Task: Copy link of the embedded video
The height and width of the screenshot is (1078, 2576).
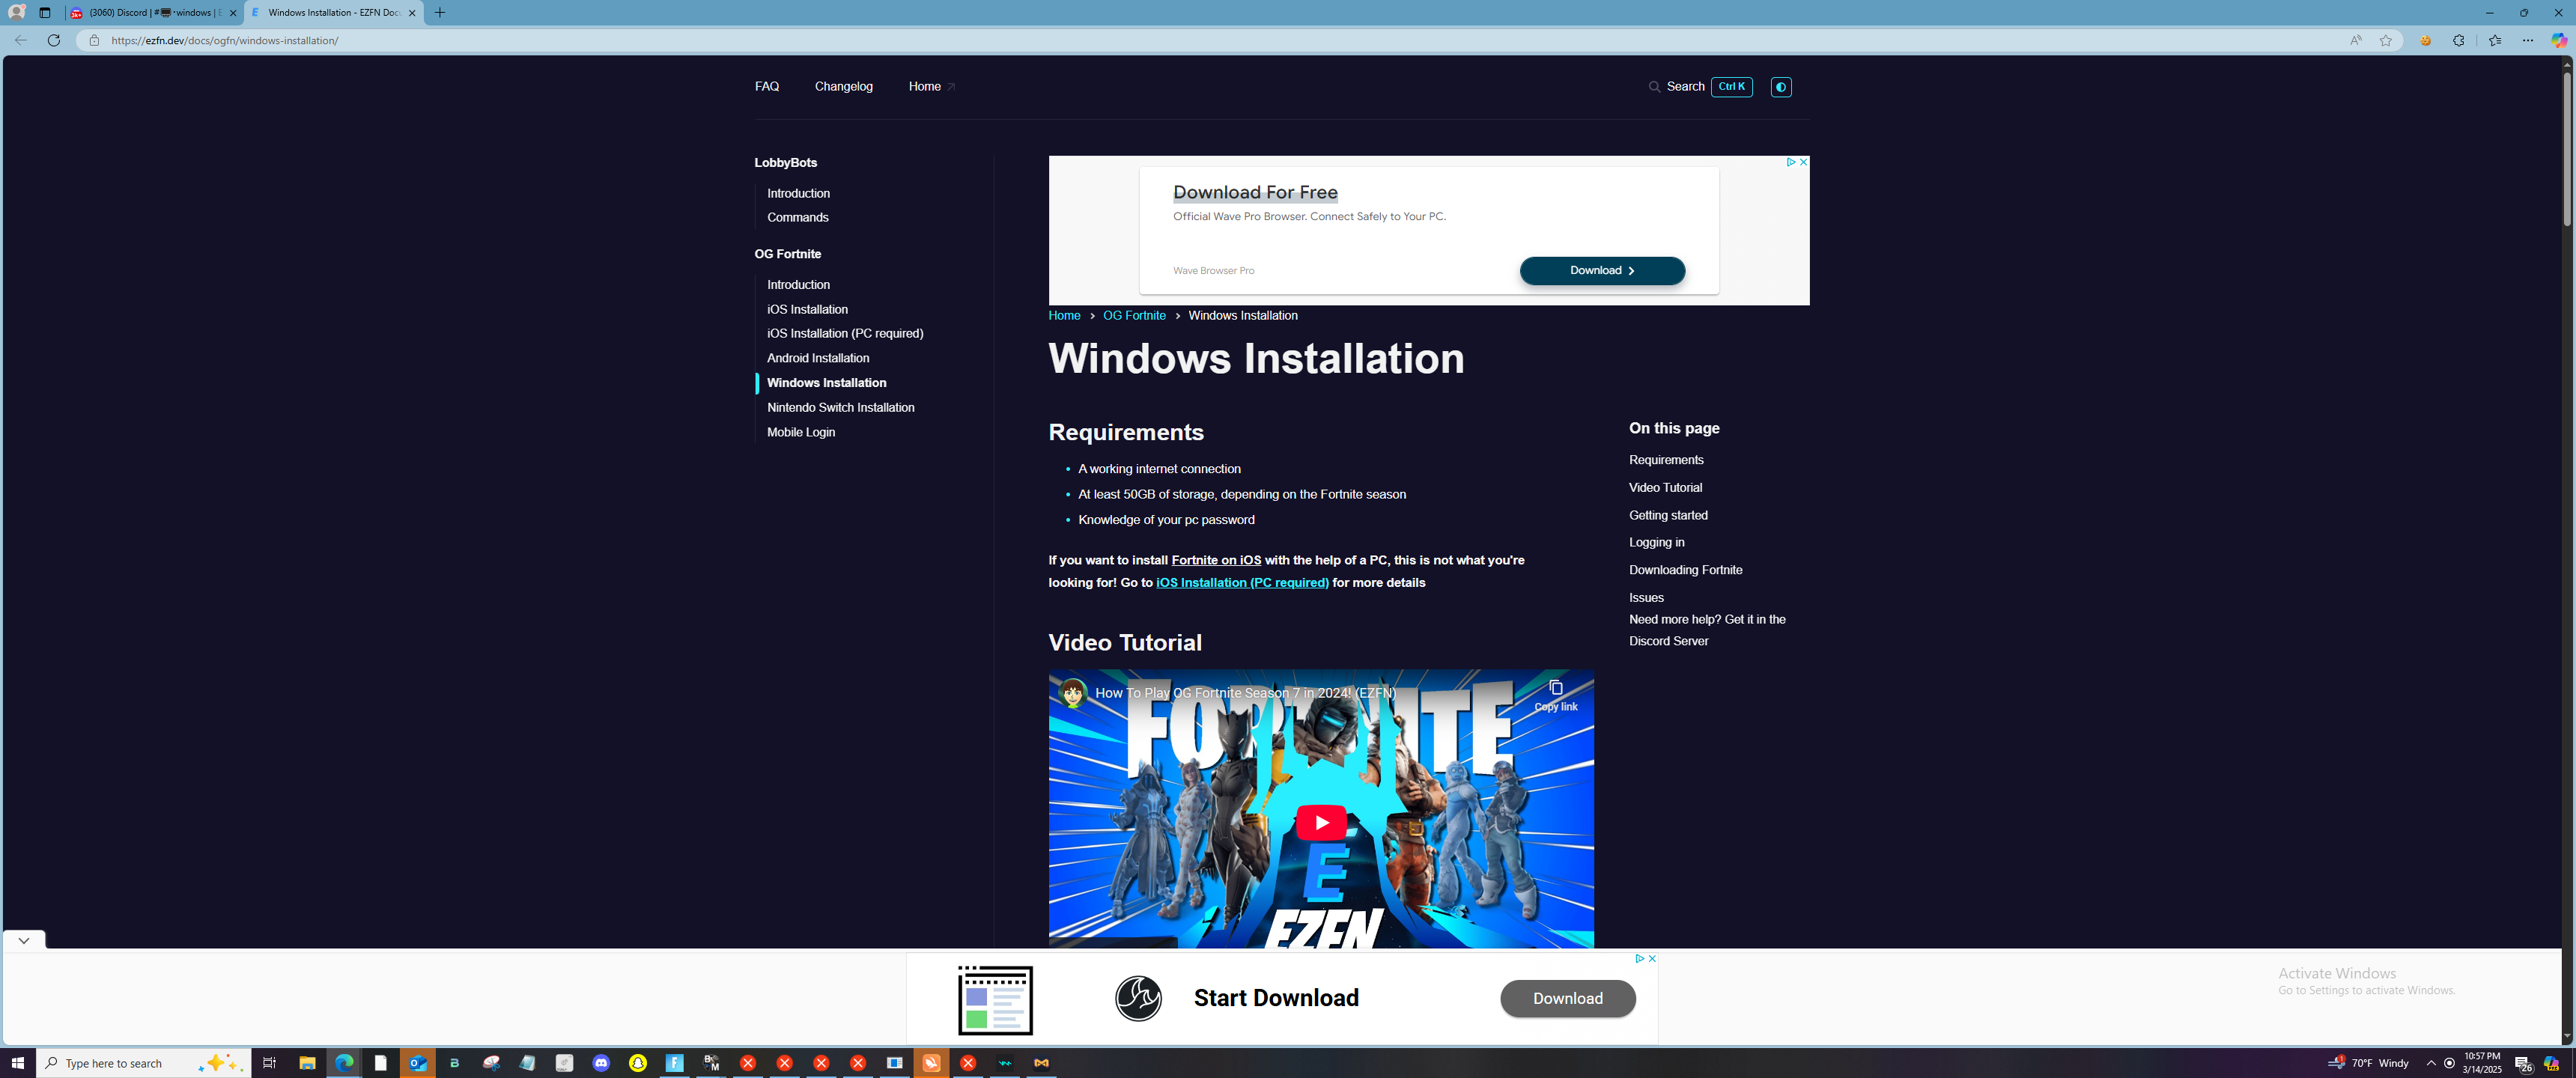Action: click(1555, 694)
